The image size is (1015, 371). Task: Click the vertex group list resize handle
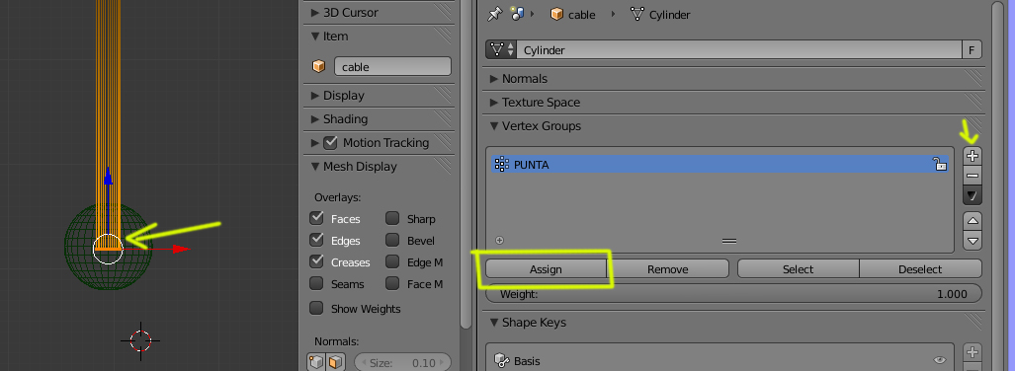coord(729,241)
